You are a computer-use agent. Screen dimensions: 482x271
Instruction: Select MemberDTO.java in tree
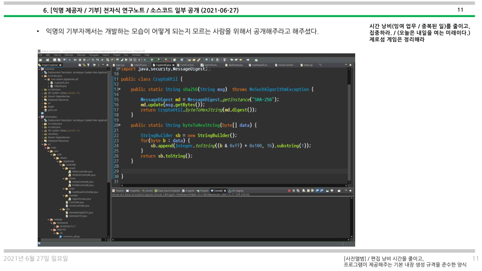[76, 216]
